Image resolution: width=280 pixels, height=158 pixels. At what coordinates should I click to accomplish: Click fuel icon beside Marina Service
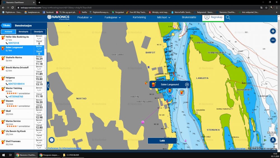click(3, 122)
